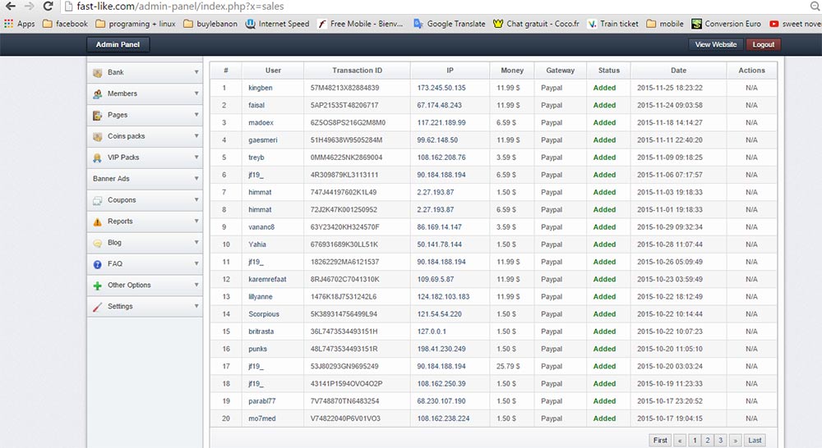Open the Banner Ads sidebar menu
Image resolution: width=822 pixels, height=448 pixels.
[145, 179]
